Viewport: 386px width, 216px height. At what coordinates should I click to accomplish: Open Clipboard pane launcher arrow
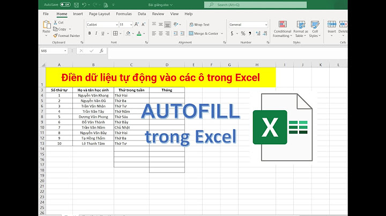point(82,42)
